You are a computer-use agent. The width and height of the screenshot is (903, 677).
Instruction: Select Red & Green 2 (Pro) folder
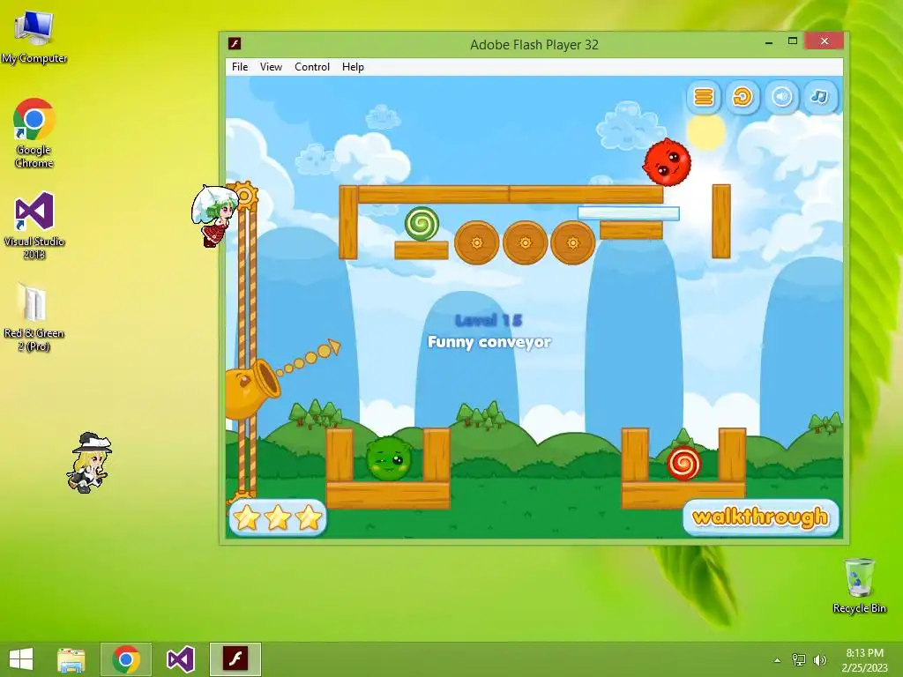coord(34,317)
